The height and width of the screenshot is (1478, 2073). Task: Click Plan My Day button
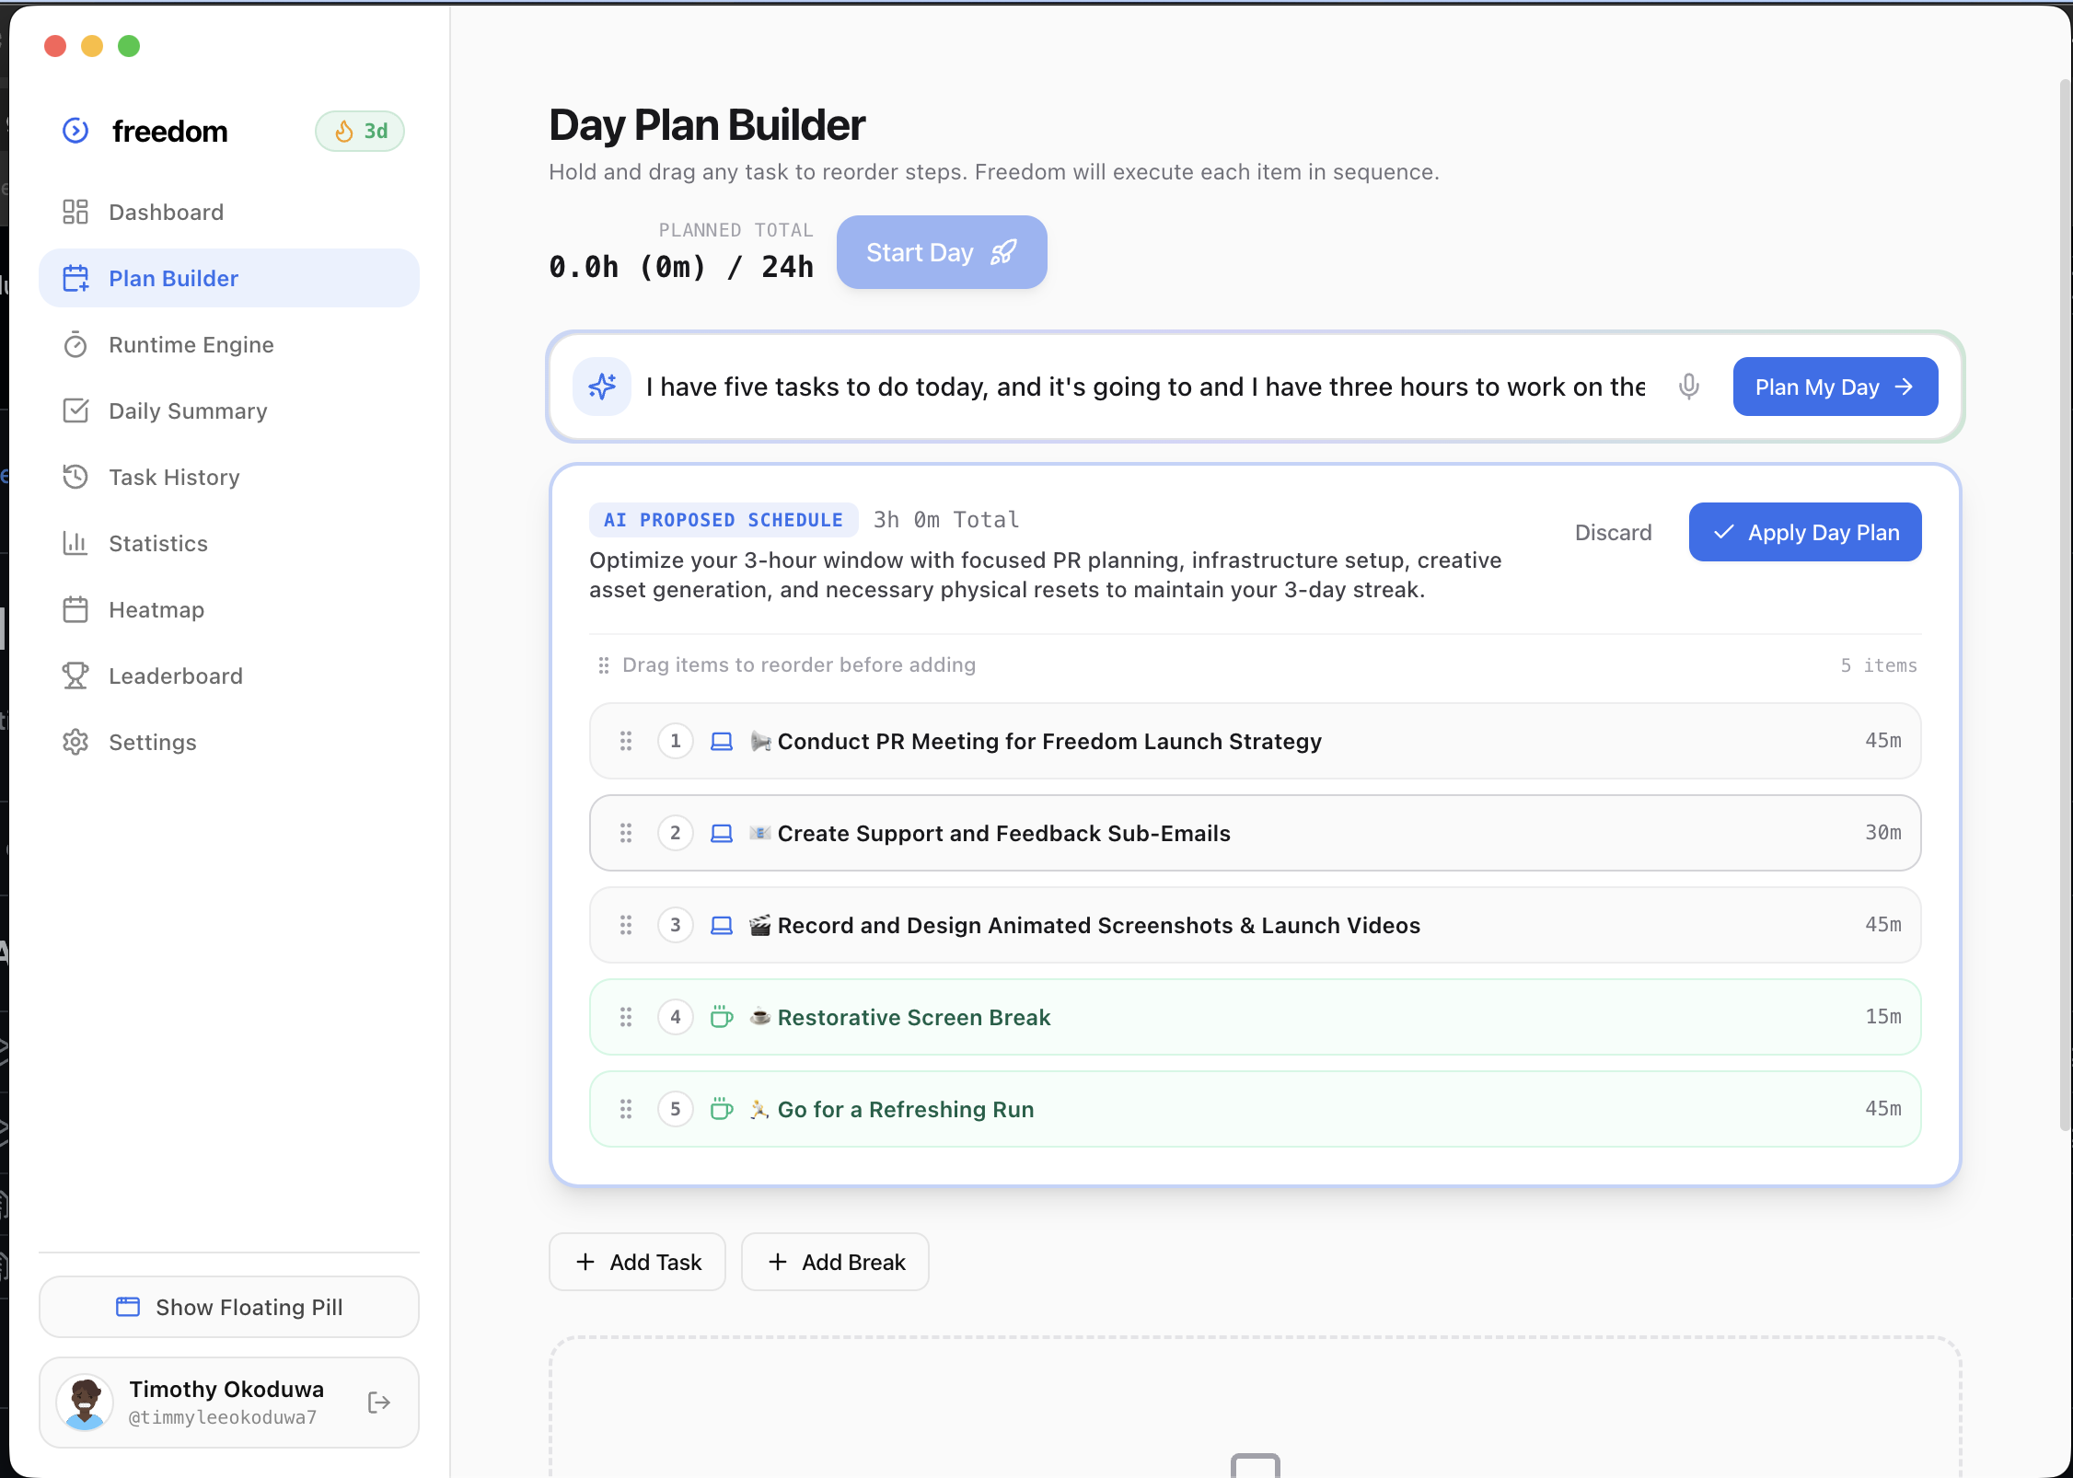coord(1835,387)
